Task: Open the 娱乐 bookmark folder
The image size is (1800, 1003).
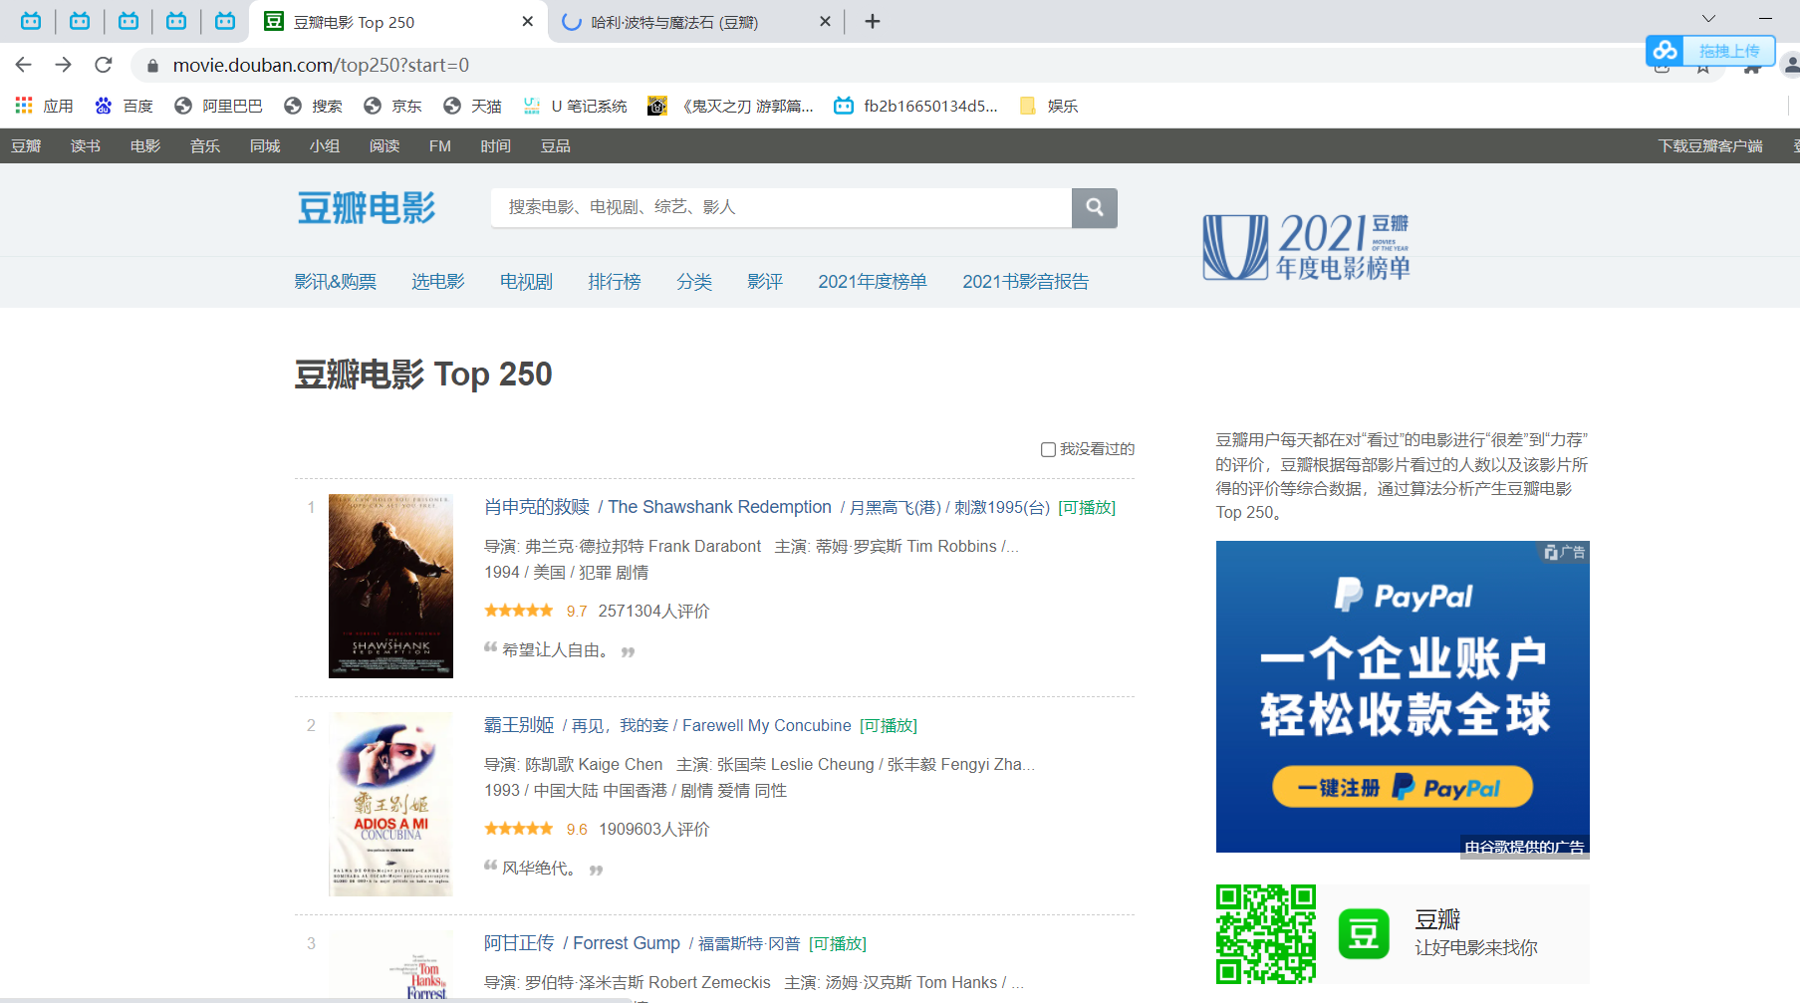Action: point(1049,106)
